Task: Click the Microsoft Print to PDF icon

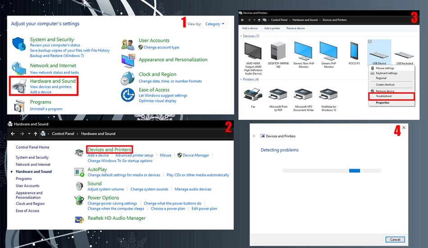Action: [x=278, y=95]
